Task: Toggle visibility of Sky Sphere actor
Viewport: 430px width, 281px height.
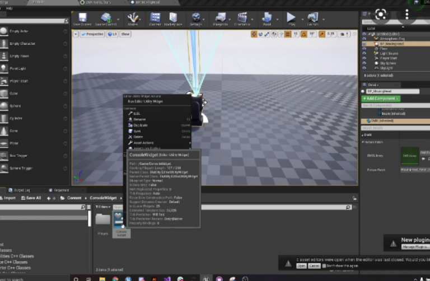Action: pos(364,63)
